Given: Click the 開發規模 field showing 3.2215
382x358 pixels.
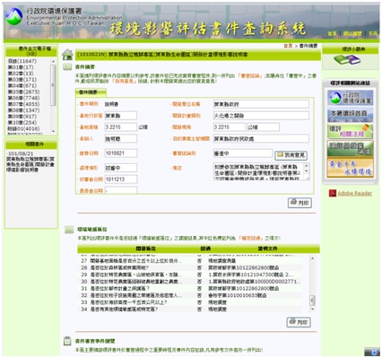Looking at the screenshot, I should [x=230, y=127].
